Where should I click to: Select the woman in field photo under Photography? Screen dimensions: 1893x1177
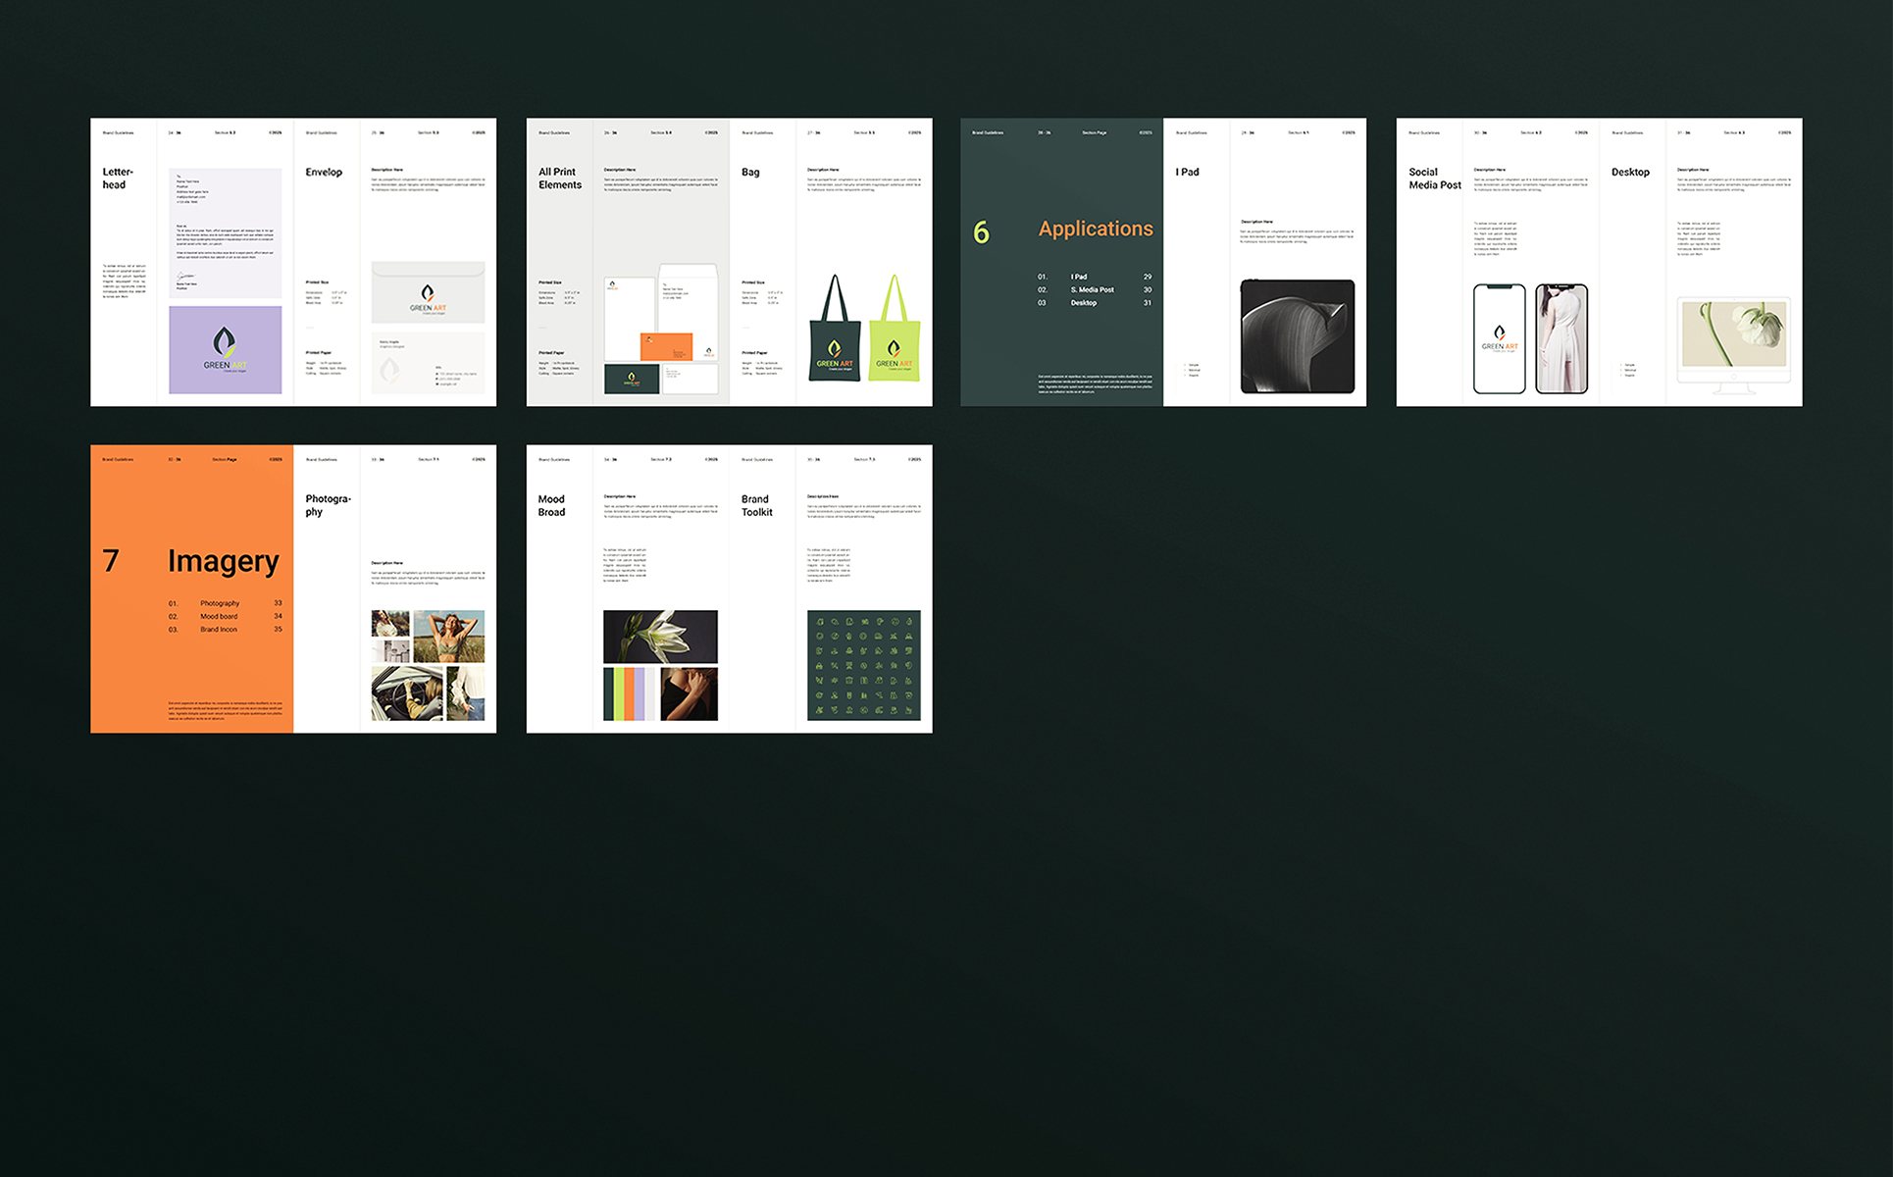[x=448, y=636]
